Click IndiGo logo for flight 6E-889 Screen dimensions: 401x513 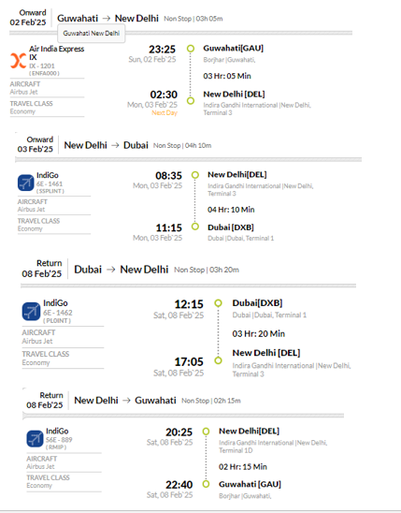pyautogui.click(x=35, y=439)
